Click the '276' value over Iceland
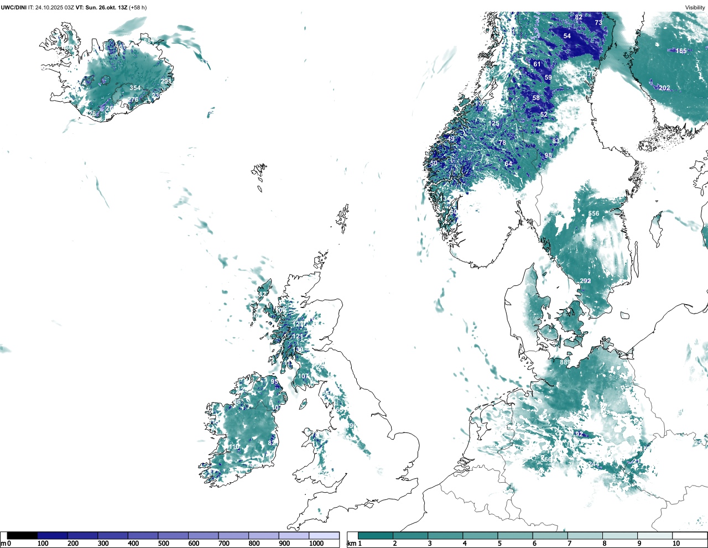 click(x=133, y=100)
